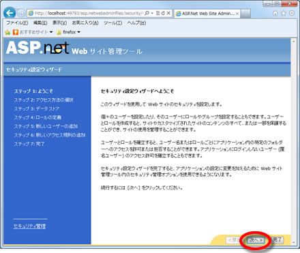Click the 次へ > button
Image resolution: width=300 pixels, height=253 pixels.
click(x=256, y=240)
